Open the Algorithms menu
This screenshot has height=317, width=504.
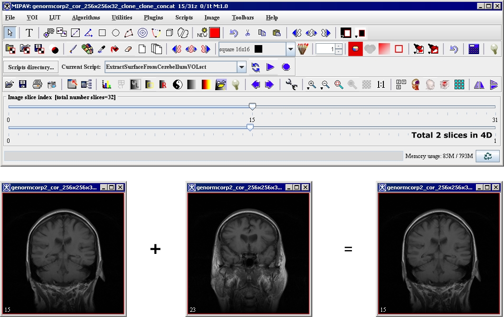tap(86, 18)
